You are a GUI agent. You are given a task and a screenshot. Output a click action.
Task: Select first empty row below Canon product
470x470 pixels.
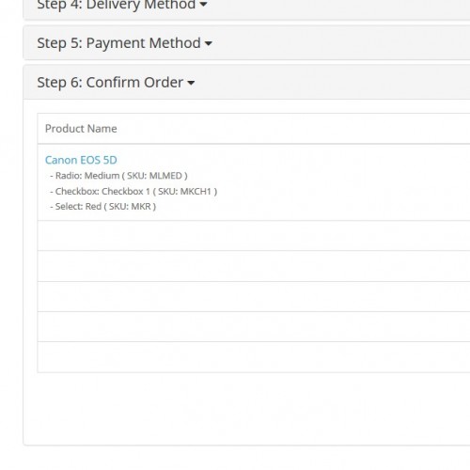pyautogui.click(x=254, y=236)
